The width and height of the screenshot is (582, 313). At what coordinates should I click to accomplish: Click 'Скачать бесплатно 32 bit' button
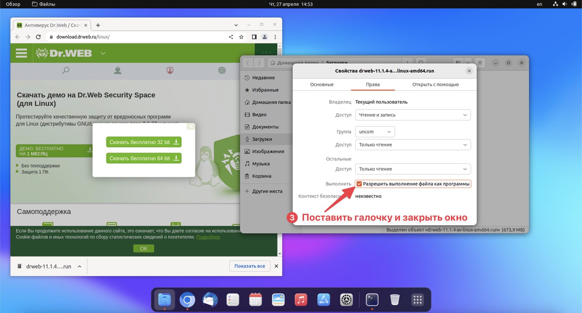click(x=144, y=142)
